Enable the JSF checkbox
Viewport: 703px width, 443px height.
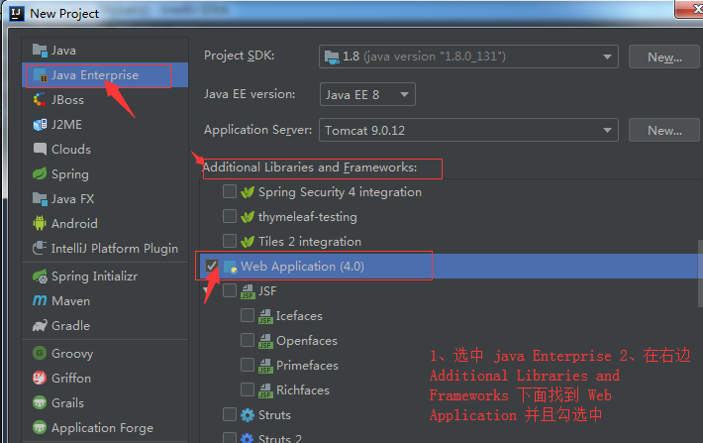(230, 290)
